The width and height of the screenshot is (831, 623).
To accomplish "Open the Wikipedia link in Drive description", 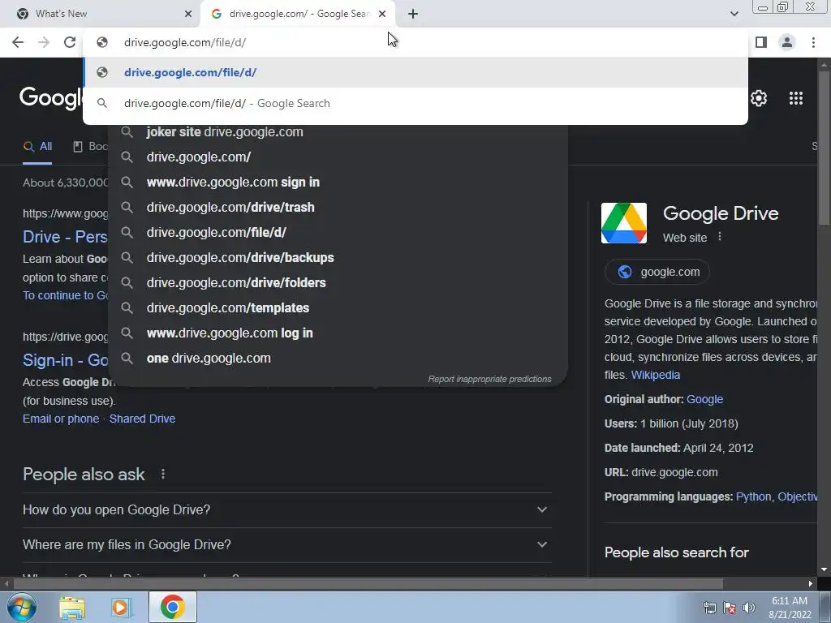I will point(656,375).
